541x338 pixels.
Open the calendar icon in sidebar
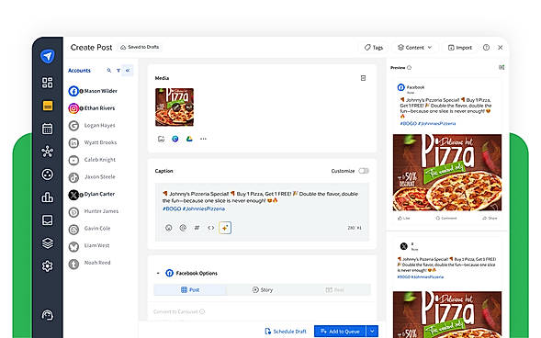click(47, 129)
